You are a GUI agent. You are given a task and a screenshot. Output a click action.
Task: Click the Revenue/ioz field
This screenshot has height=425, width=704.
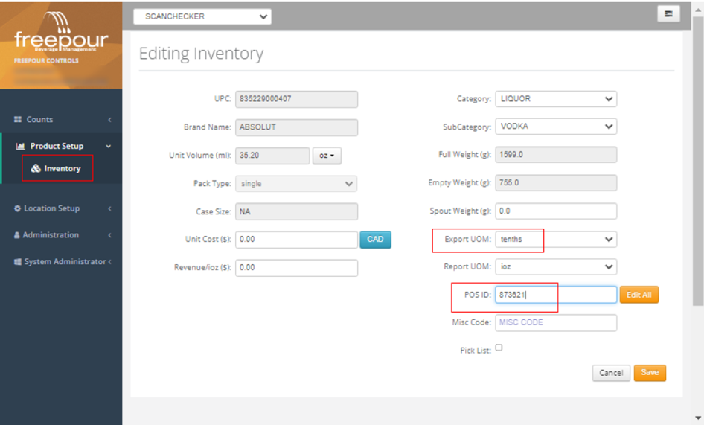296,268
